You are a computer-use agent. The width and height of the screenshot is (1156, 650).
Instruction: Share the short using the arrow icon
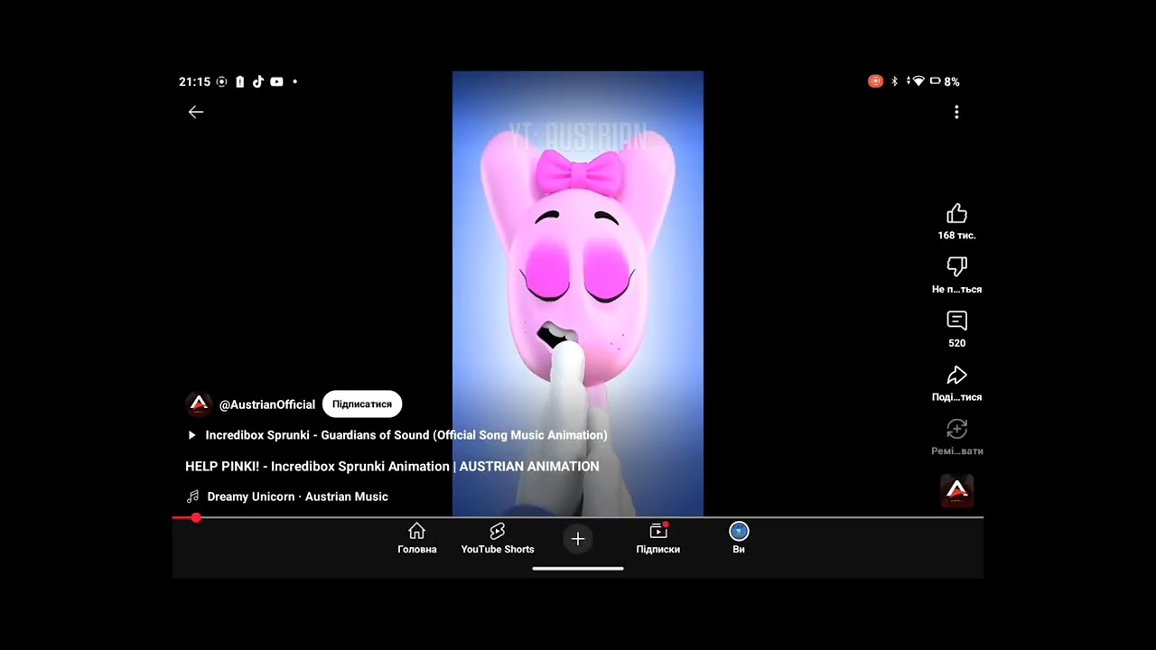pos(956,375)
